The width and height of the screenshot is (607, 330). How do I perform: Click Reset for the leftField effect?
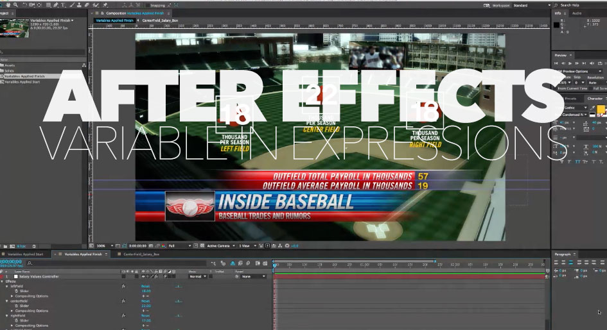[x=146, y=286]
